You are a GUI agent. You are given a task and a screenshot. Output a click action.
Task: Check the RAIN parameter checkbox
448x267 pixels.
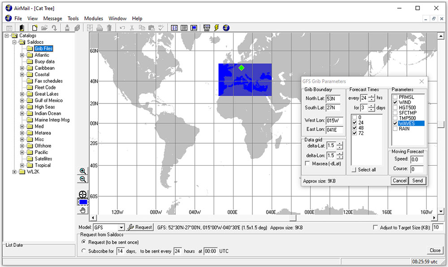pos(395,129)
